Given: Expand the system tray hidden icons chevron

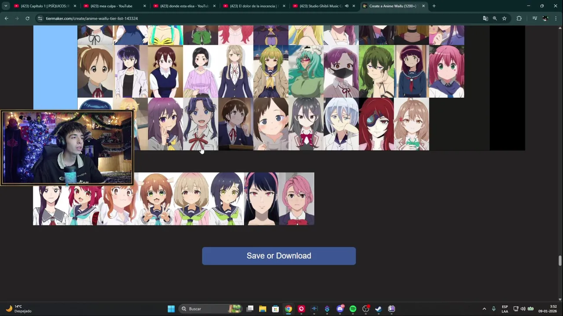Looking at the screenshot, I should click(484, 309).
